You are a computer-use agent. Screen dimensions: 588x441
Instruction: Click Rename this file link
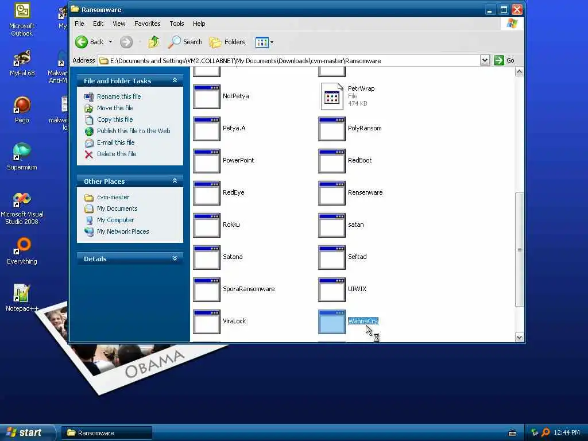[x=119, y=96]
